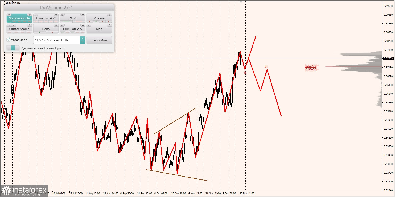This screenshot has width=395, height=197.
Task: Click the current price tag 0.67503
Action: click(389, 58)
